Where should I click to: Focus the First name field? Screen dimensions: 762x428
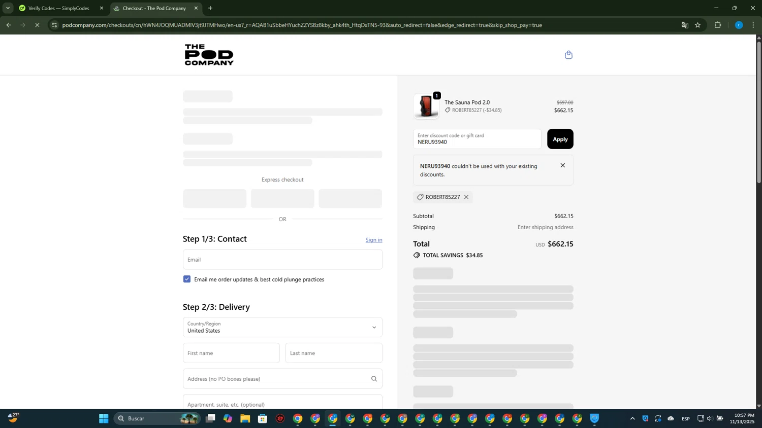231,353
